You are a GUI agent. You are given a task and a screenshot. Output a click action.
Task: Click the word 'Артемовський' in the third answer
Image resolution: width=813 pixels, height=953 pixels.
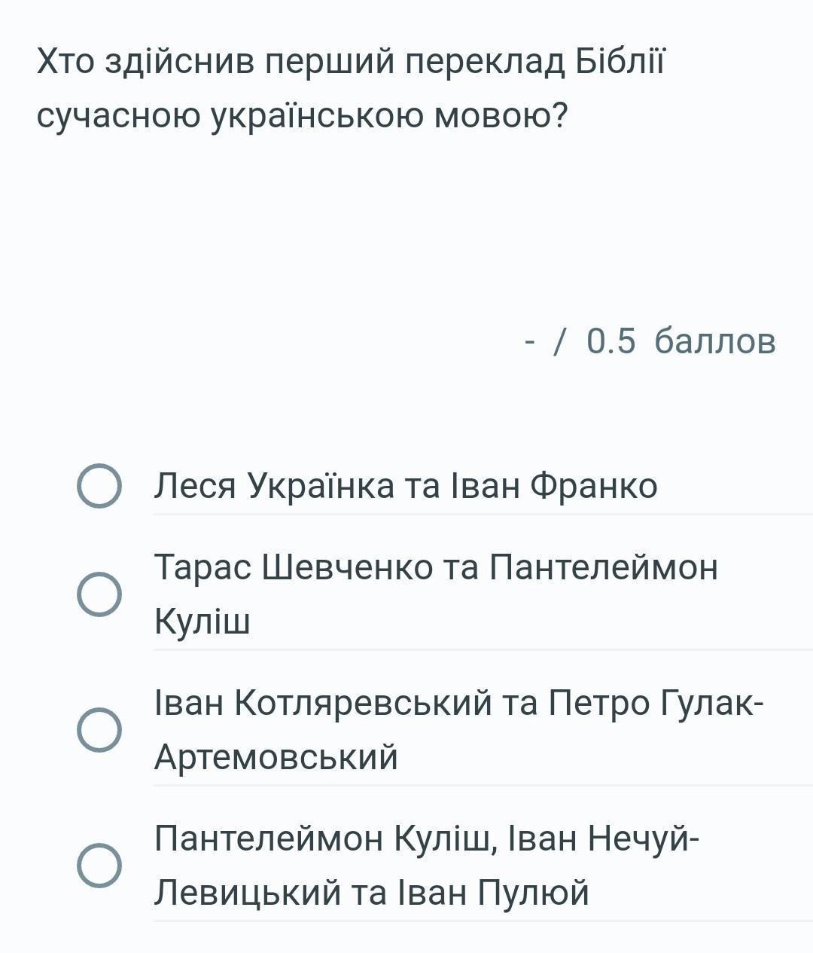pyautogui.click(x=276, y=757)
